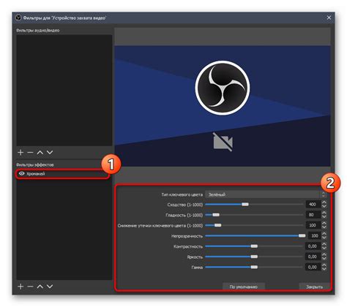The image size is (347, 307).
Task: Increase Гамма value with up stepper
Action: [x=324, y=265]
